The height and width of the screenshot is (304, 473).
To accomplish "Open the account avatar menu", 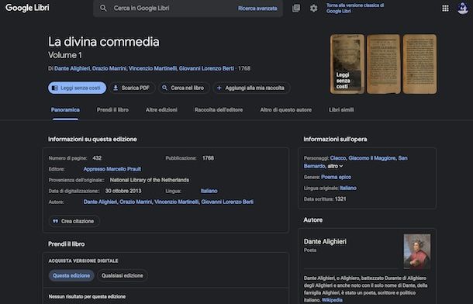I will [463, 8].
